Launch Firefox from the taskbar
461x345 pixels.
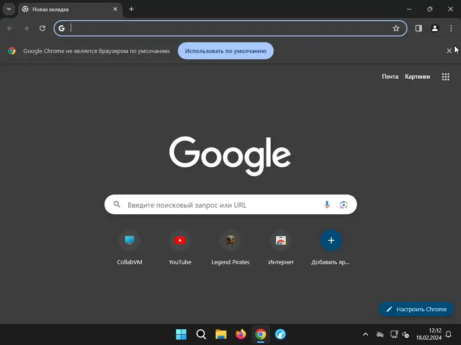[x=241, y=334]
